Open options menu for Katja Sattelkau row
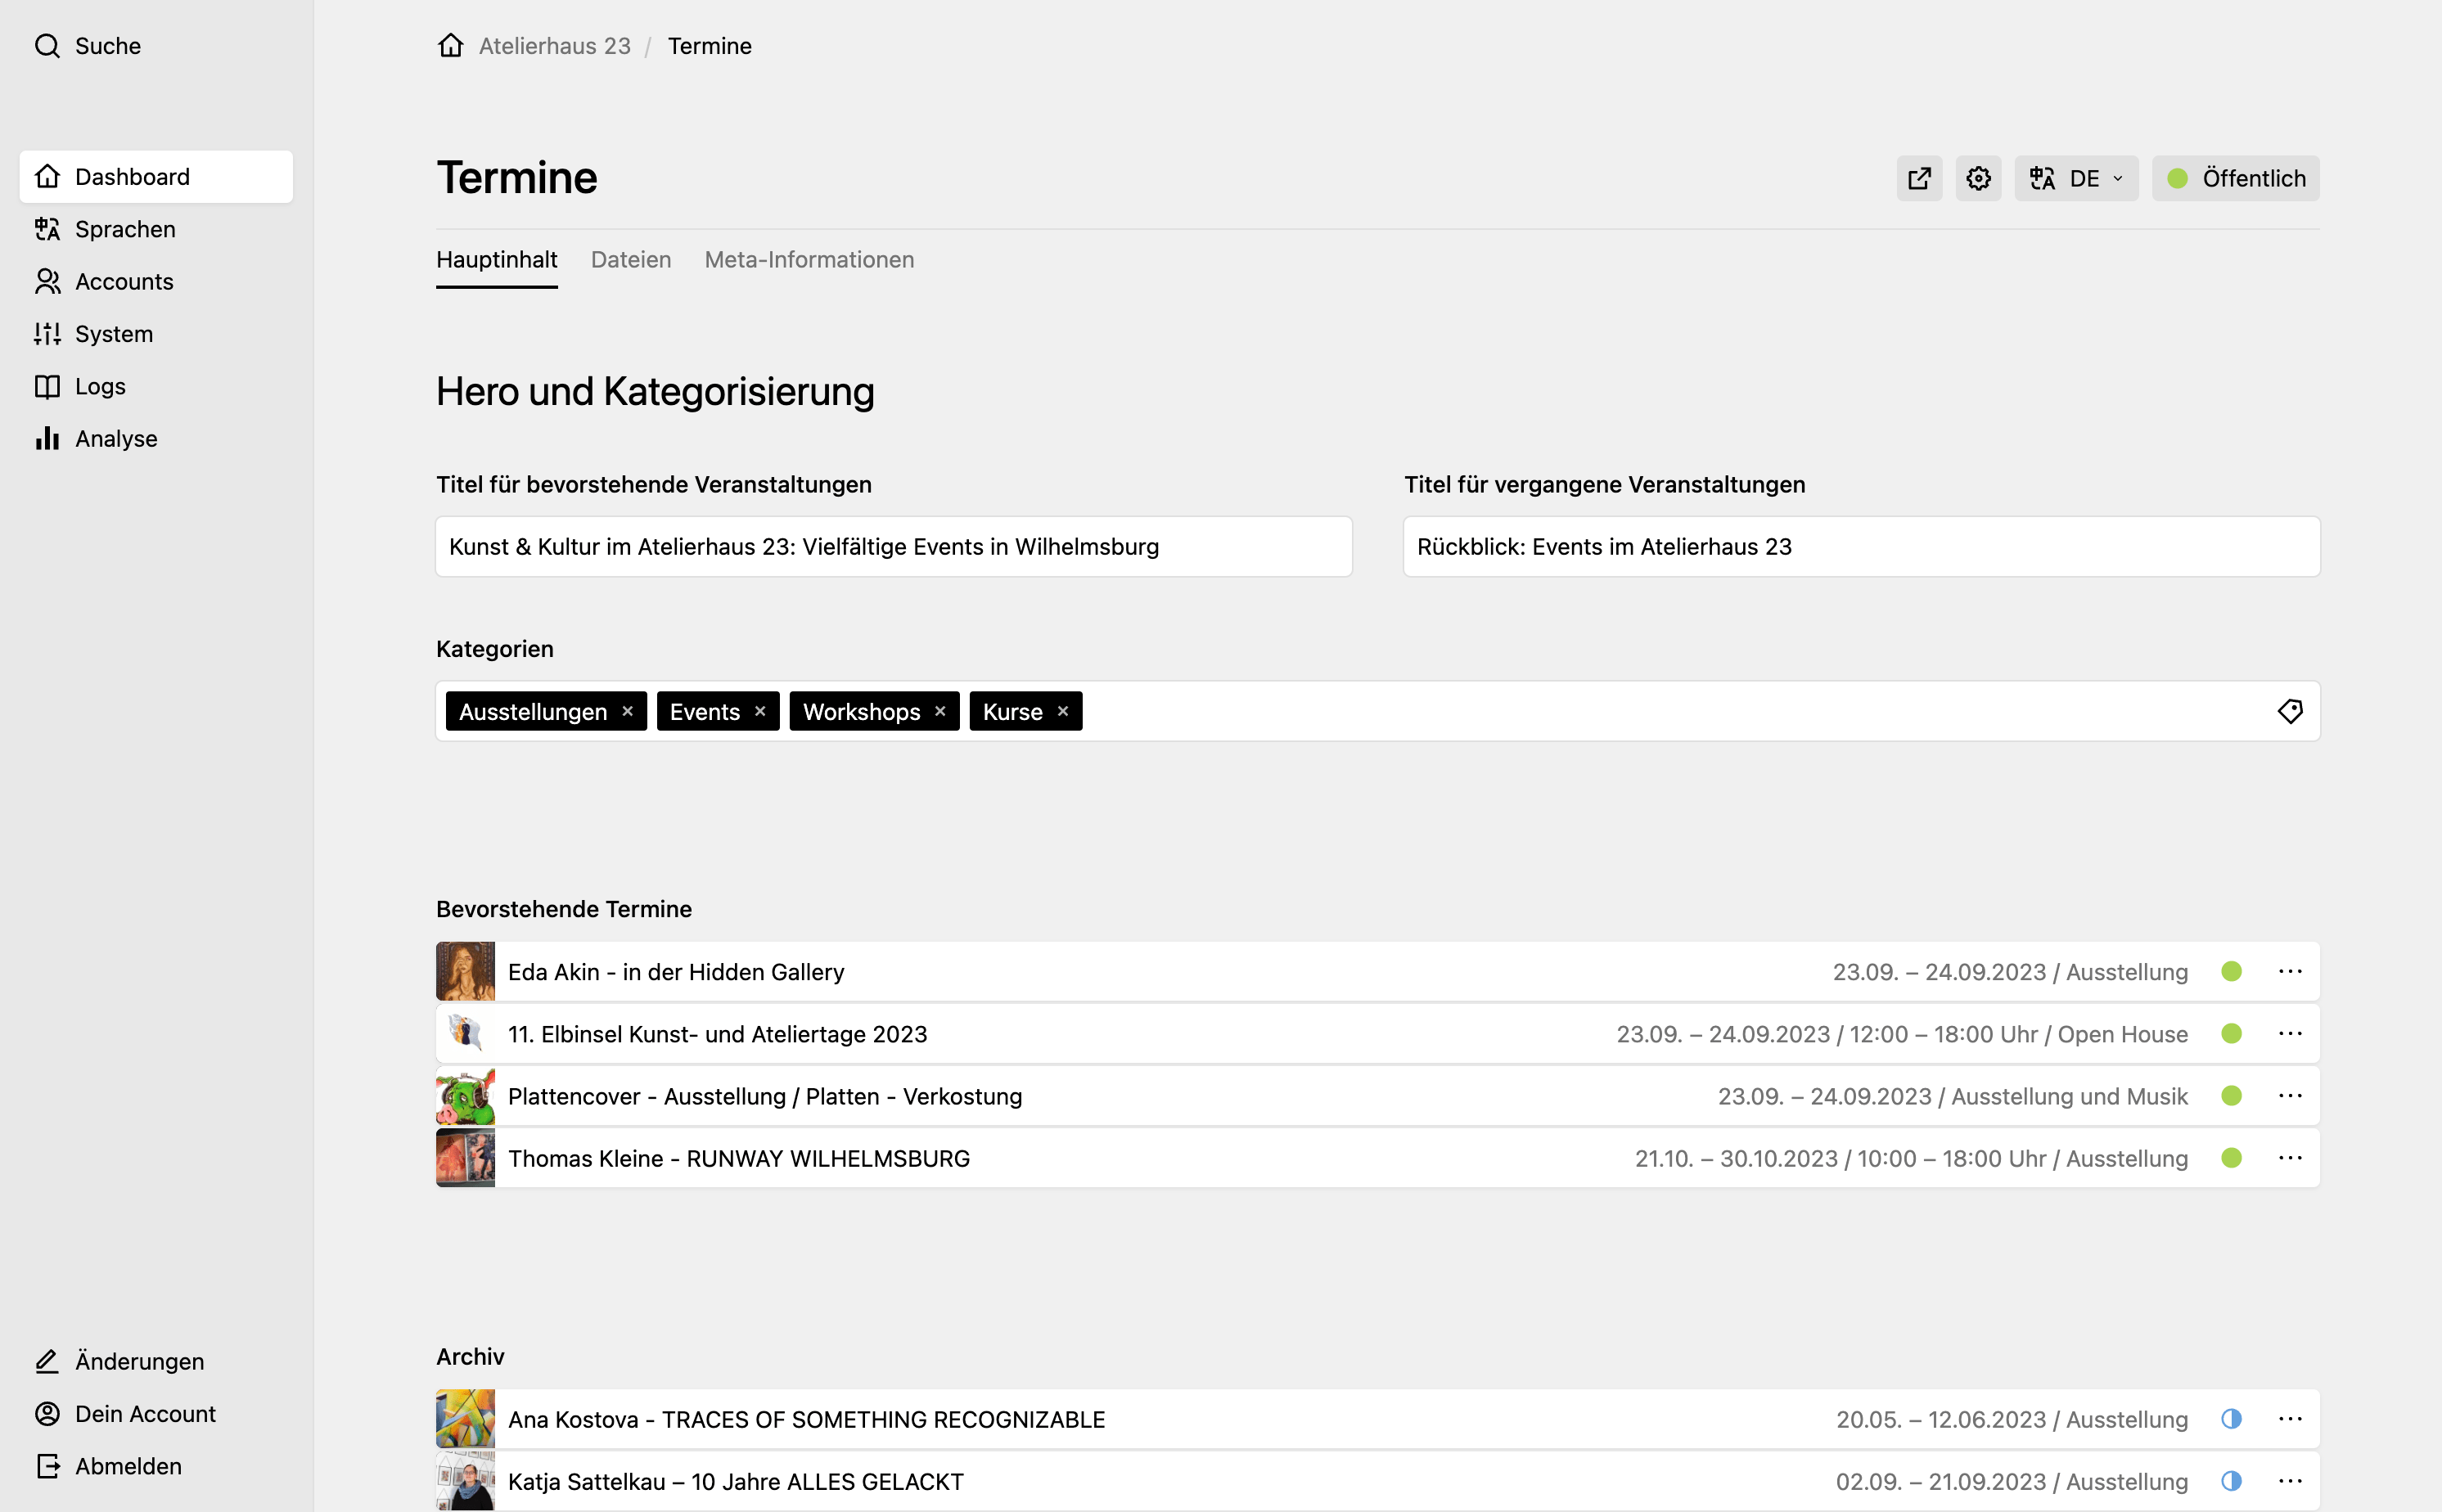The width and height of the screenshot is (2442, 1512). coord(2290,1480)
